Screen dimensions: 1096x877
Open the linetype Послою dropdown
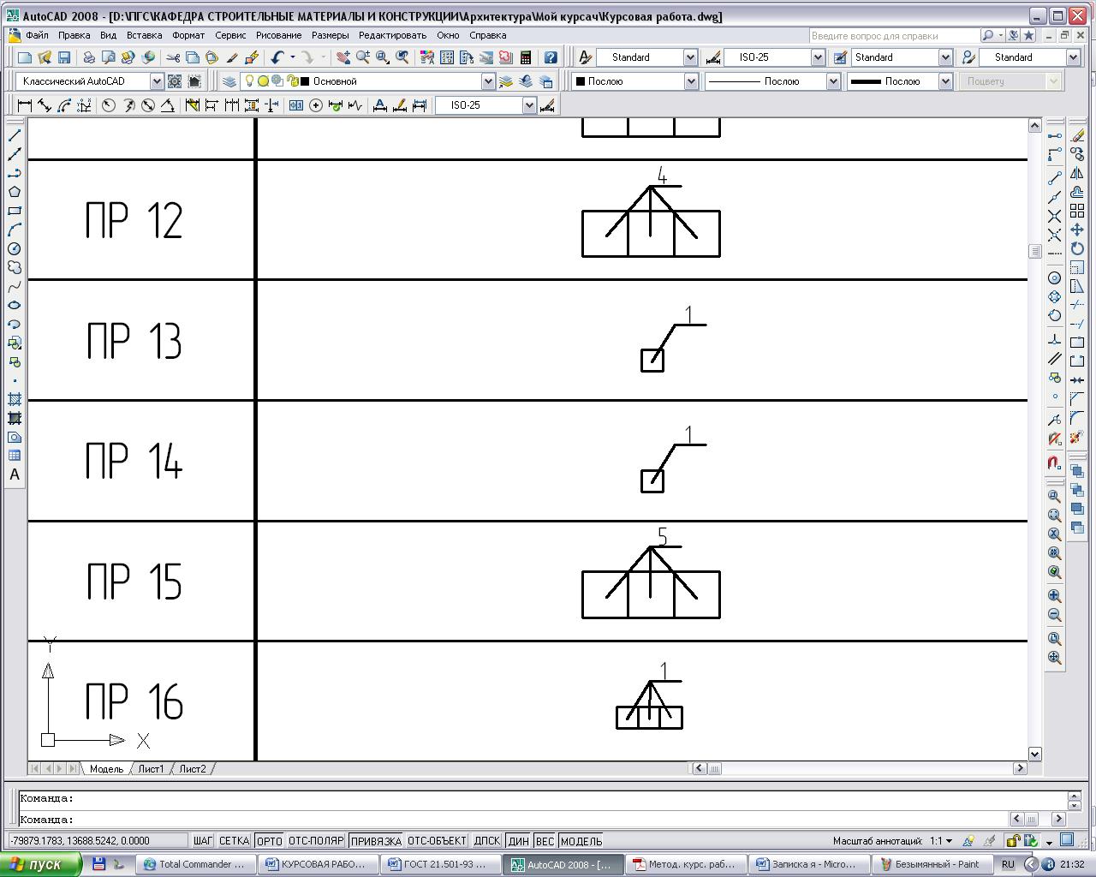tap(832, 81)
